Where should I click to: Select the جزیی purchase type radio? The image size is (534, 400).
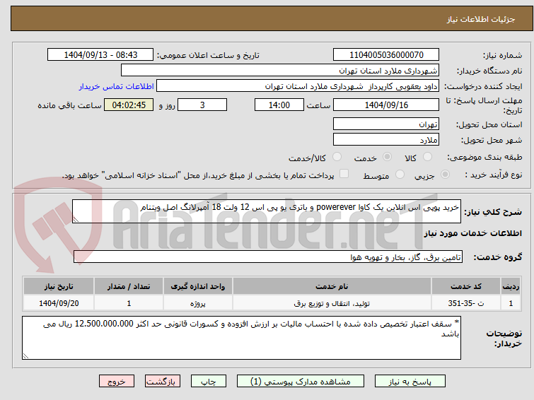(x=445, y=175)
